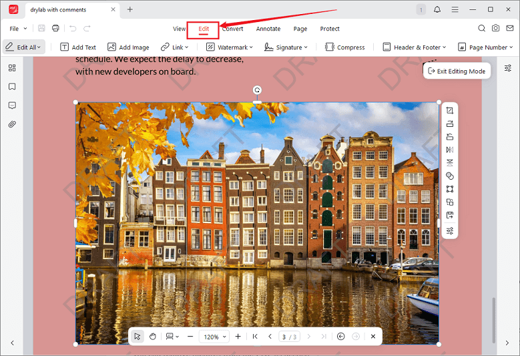Viewport: 520px width, 356px height.
Task: Activate the select arrow tool
Action: [137, 337]
